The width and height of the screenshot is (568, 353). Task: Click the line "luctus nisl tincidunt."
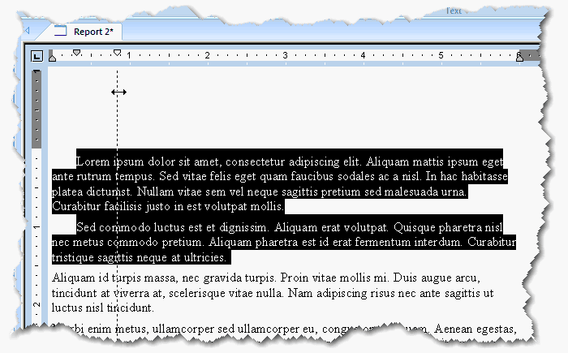(x=103, y=308)
